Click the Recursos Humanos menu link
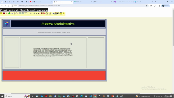Screen dimensions: 174x98 pyautogui.click(x=56, y=32)
